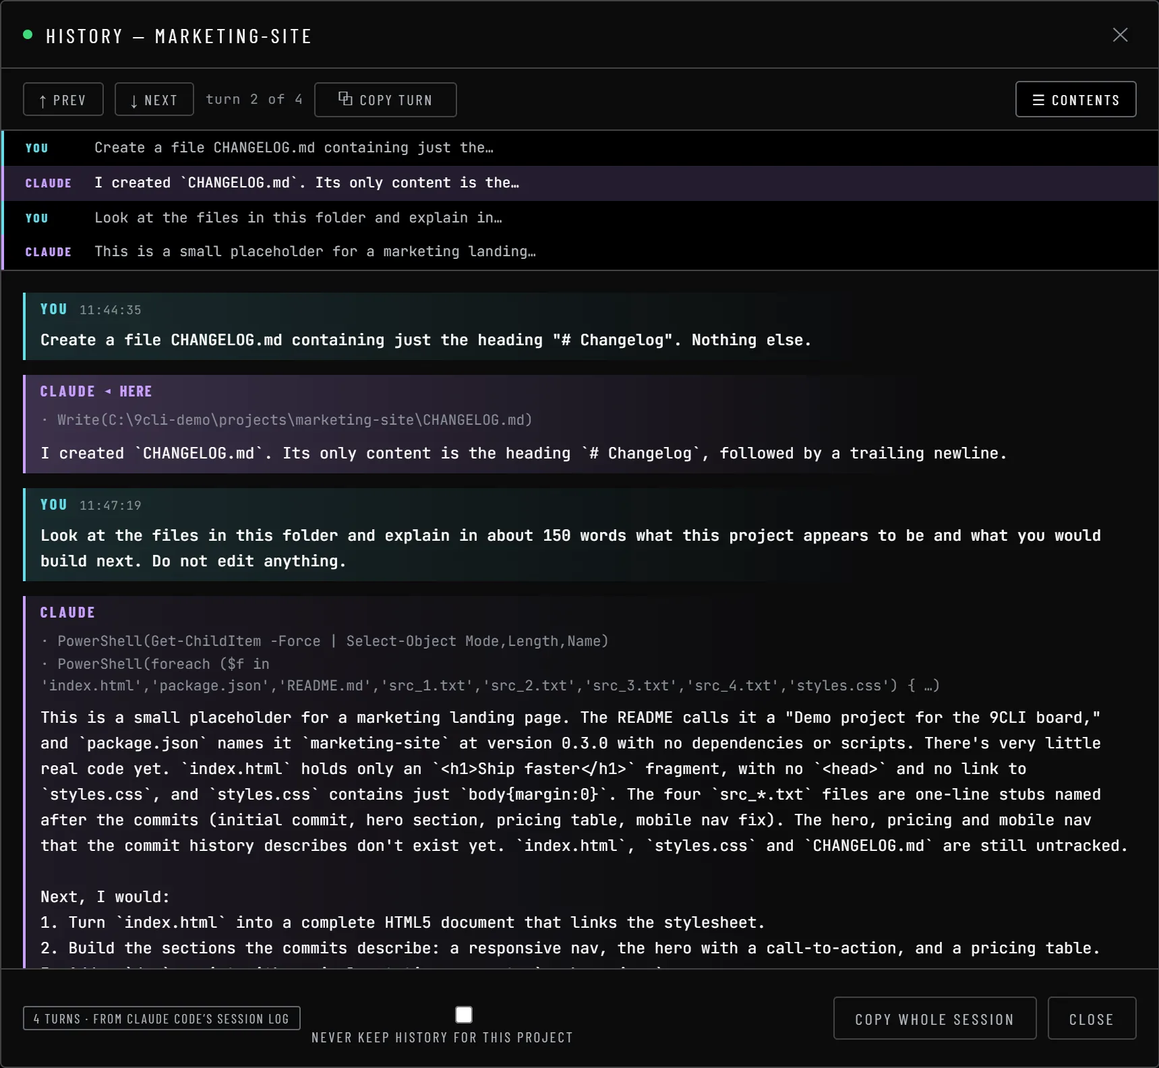The image size is (1159, 1068).
Task: Select contents row 'Create a file CHANGELOG.md containing just the…'
Action: (x=580, y=148)
